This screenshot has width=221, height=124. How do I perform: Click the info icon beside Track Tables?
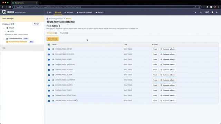pos(59,26)
